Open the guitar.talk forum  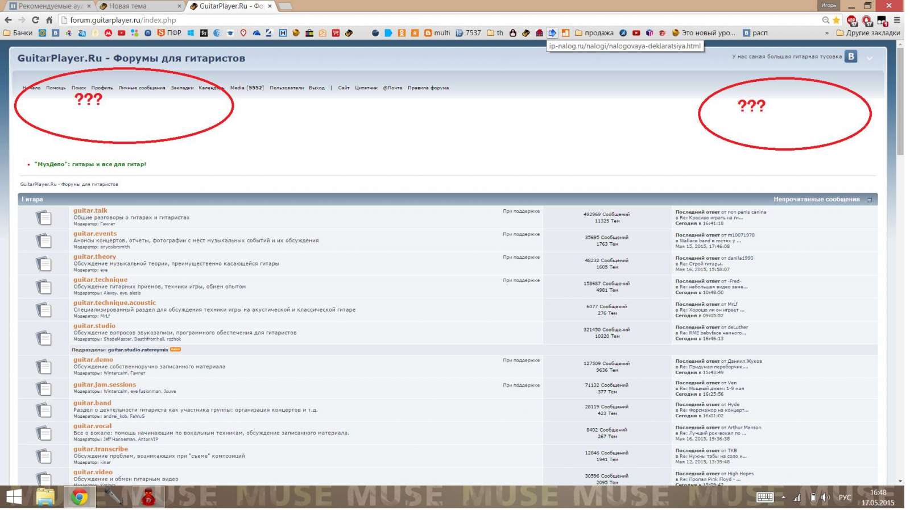pos(90,211)
